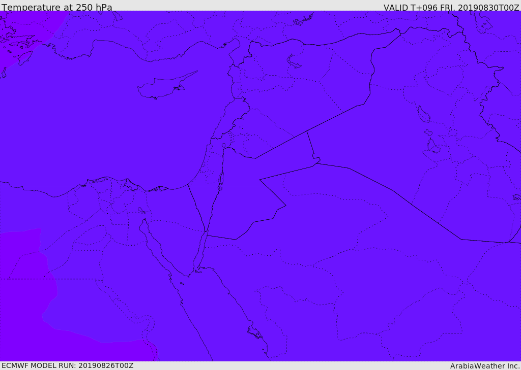Click the 'ArabiaWeather Inc' credit text
This screenshot has width=521, height=370.
tap(485, 366)
